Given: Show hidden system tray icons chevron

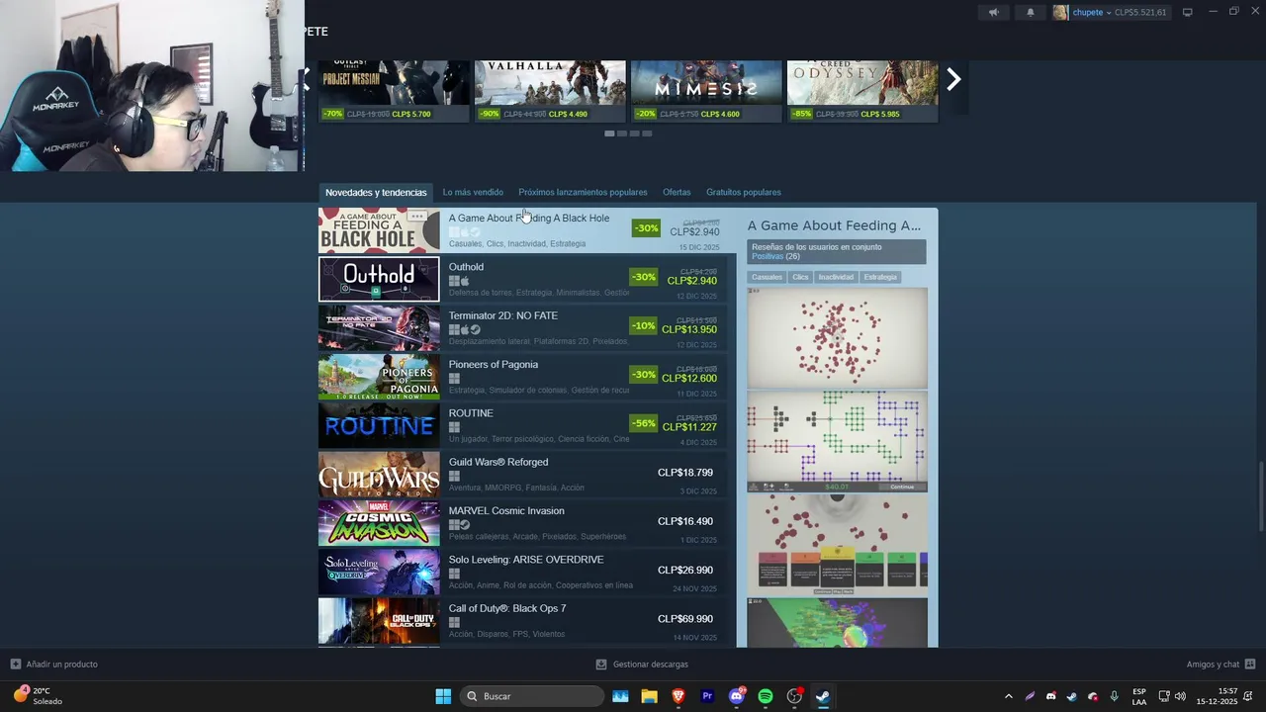Looking at the screenshot, I should click(1008, 696).
